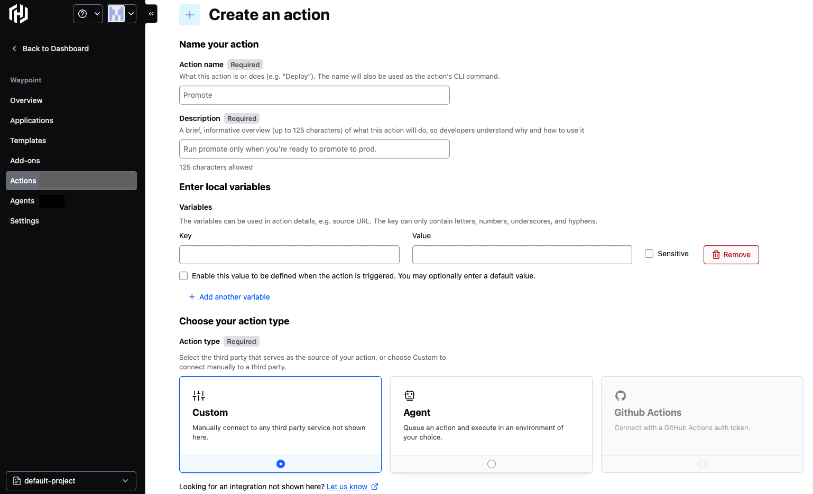The width and height of the screenshot is (813, 494).
Task: Enable the Sensitive checkbox for the variable value
Action: 649,254
